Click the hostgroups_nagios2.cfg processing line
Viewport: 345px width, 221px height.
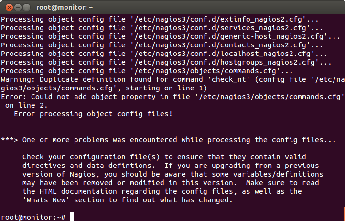click(166, 62)
